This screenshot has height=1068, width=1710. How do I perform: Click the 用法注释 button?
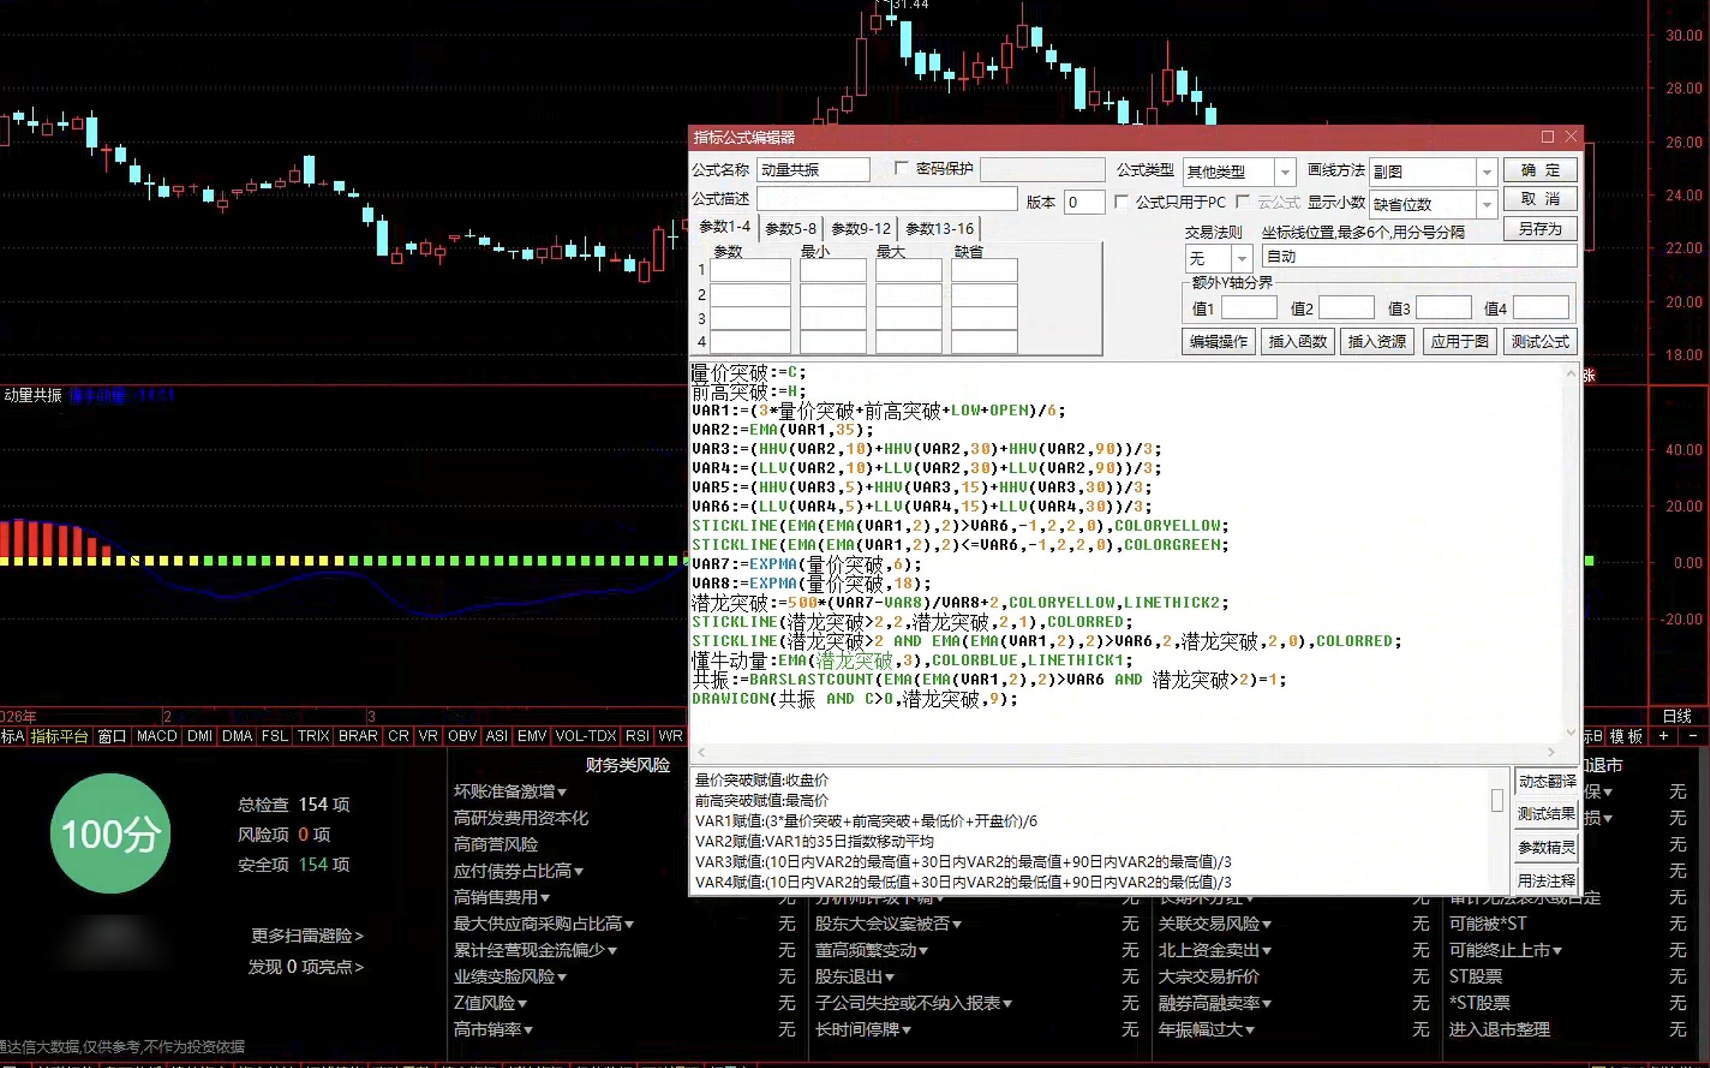[1547, 881]
